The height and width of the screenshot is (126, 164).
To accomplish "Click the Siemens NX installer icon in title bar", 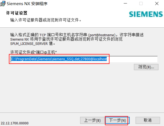I will click(x=3, y=3).
